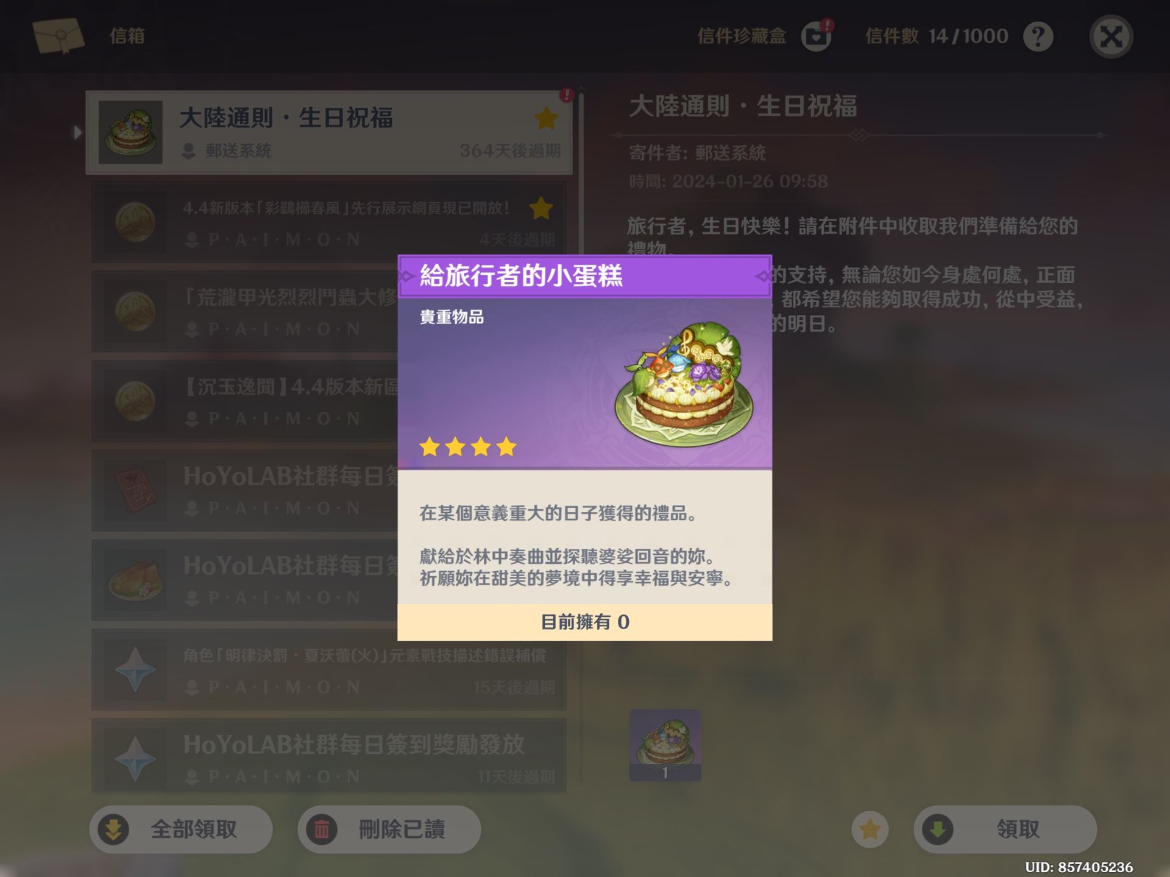The width and height of the screenshot is (1170, 877).
Task: Click the roast chicken icon on HoYoLAB mail
Action: [135, 580]
